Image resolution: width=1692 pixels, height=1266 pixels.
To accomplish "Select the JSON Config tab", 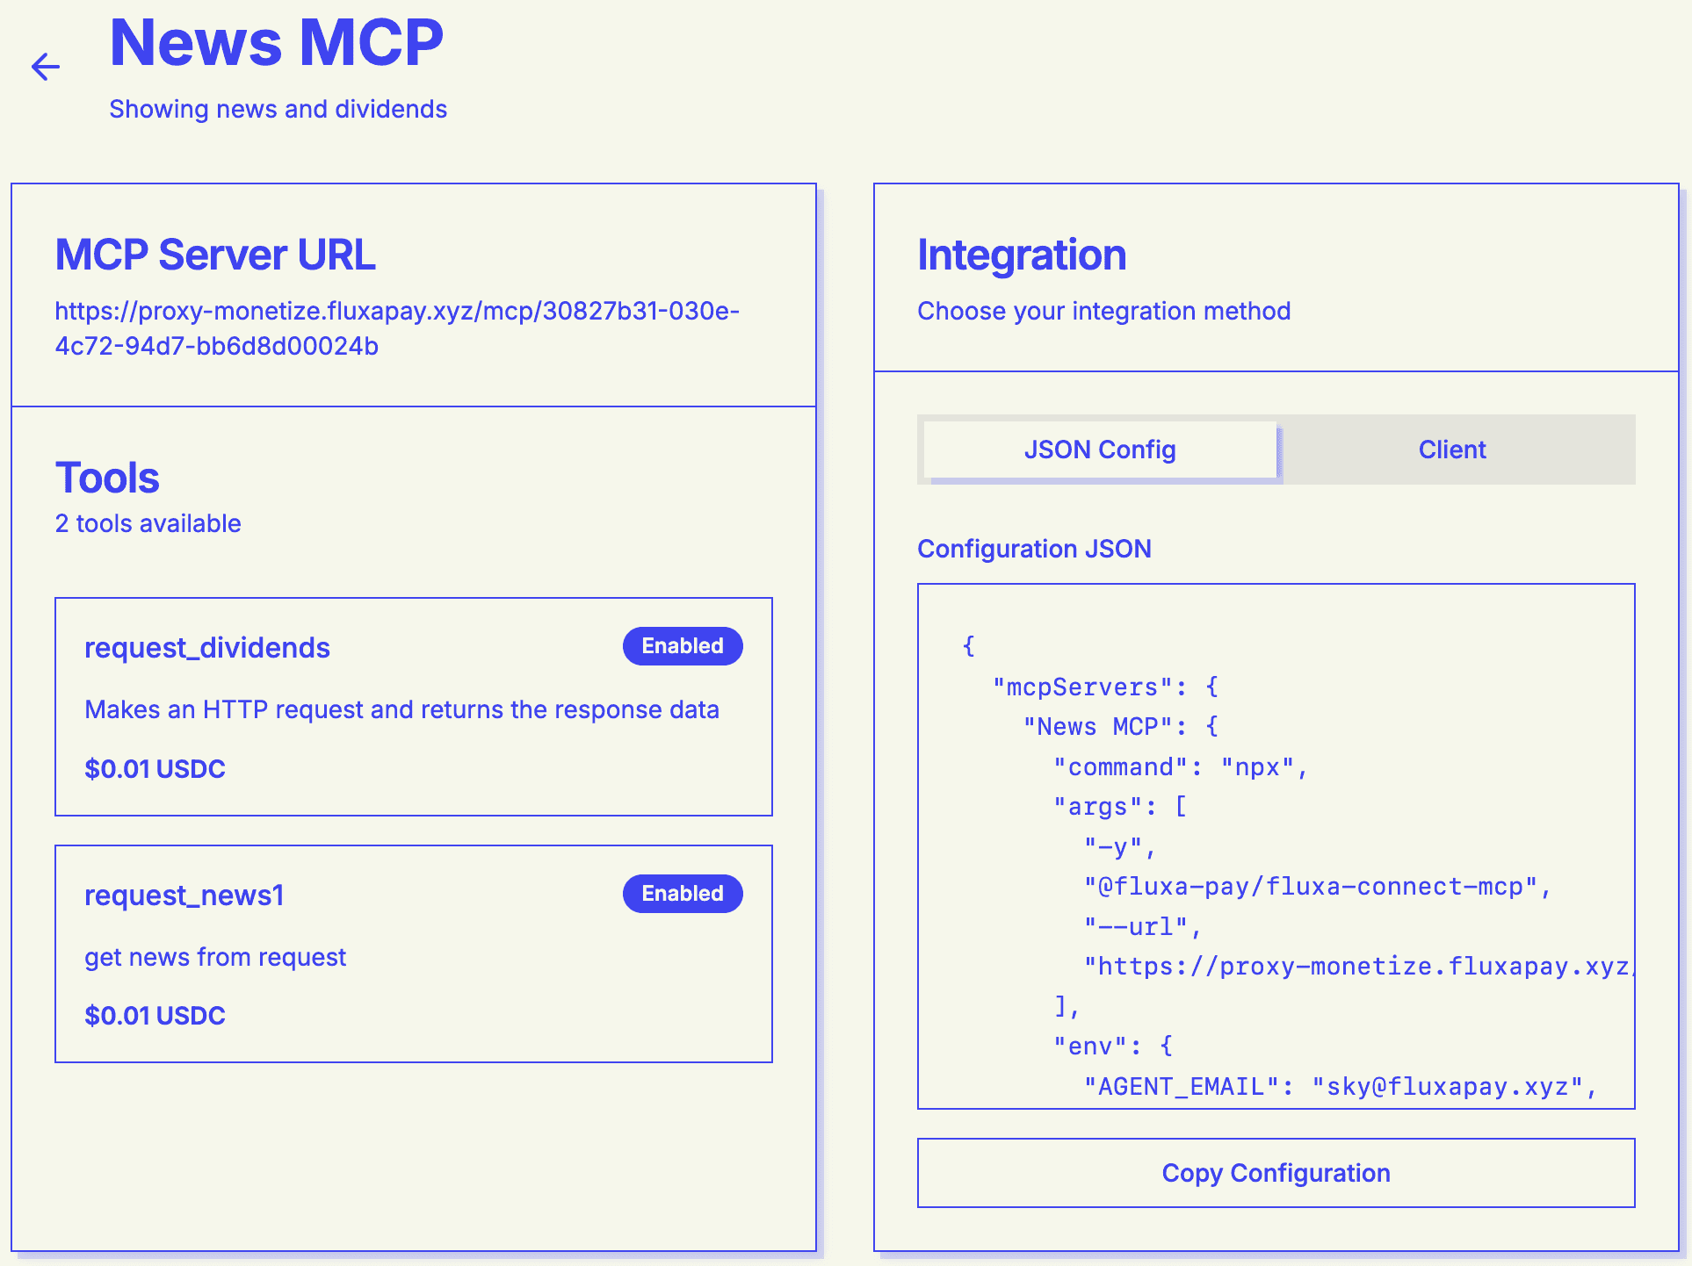I will coord(1098,450).
